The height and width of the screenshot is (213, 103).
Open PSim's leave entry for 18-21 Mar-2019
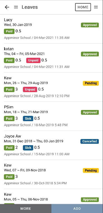click(x=51, y=116)
